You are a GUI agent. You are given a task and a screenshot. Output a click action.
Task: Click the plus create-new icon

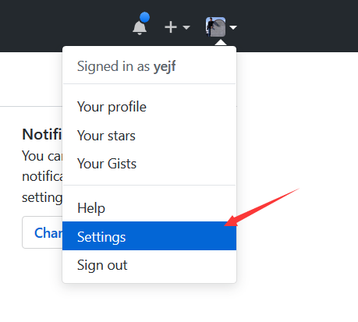[x=171, y=27]
